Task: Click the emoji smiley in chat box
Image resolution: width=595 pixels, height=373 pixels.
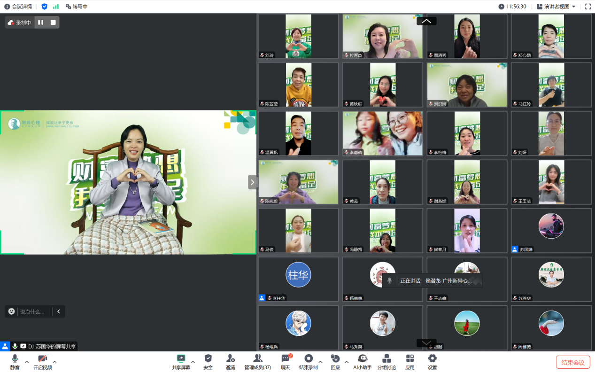Action: [x=12, y=311]
